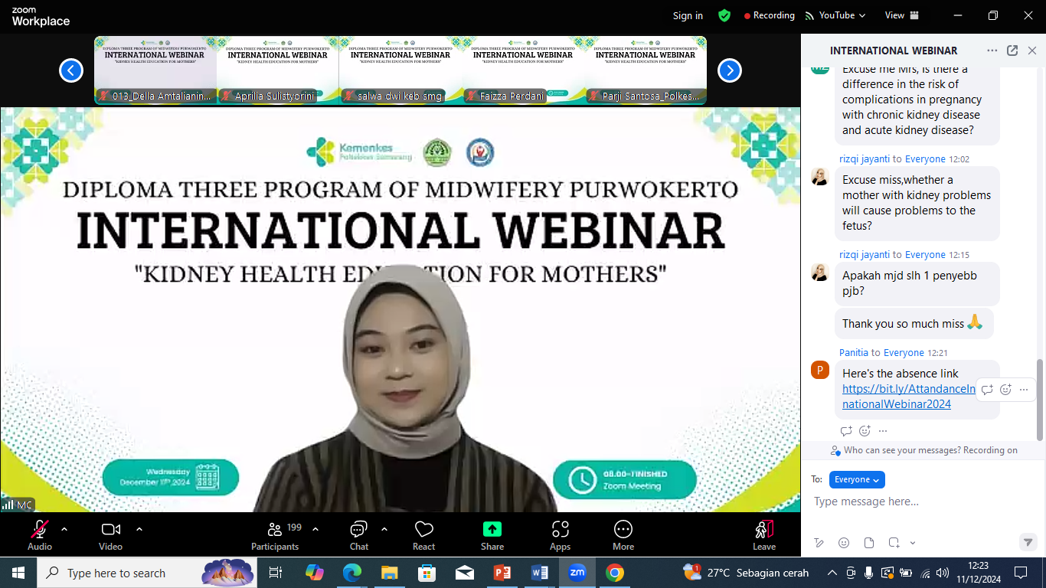The image size is (1046, 588).
Task: Click the green Share screen button
Action: [x=492, y=534]
